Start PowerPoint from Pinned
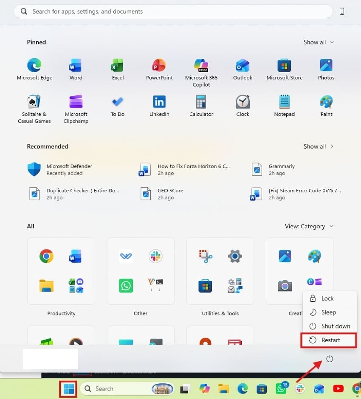This screenshot has height=399, width=361. pos(159,69)
